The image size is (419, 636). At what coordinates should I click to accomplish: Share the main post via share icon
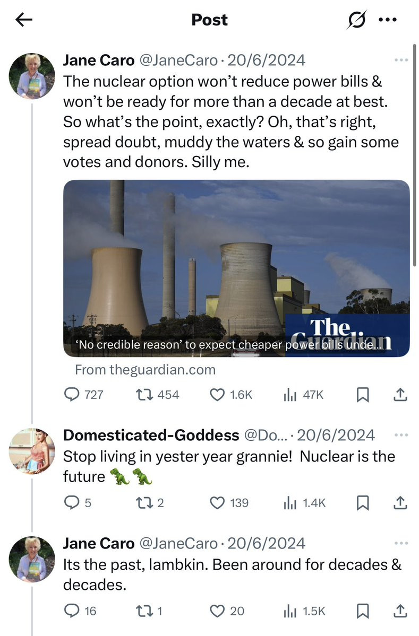point(400,395)
